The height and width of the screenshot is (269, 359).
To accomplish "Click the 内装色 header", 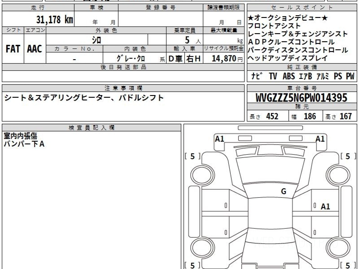I will (x=135, y=49).
